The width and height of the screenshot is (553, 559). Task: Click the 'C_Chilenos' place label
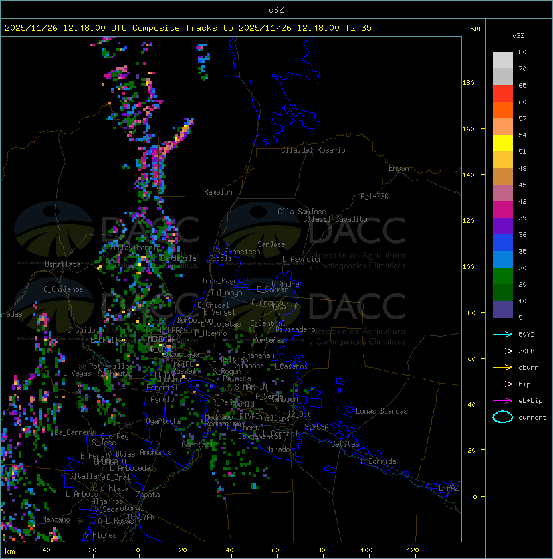(63, 289)
